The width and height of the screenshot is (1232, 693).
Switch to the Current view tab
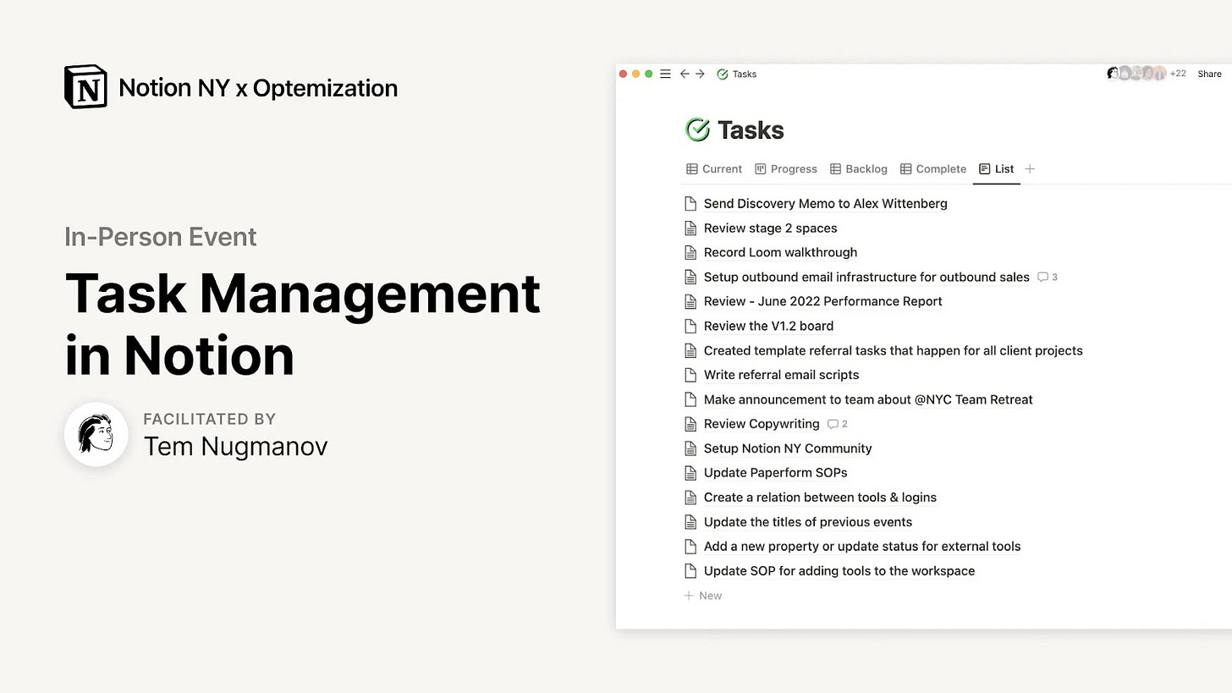pyautogui.click(x=714, y=169)
